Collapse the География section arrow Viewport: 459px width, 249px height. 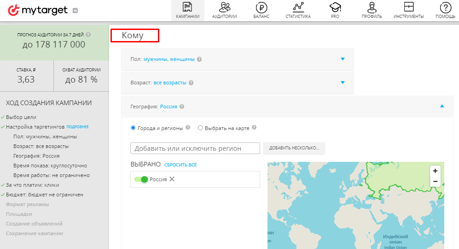point(442,106)
